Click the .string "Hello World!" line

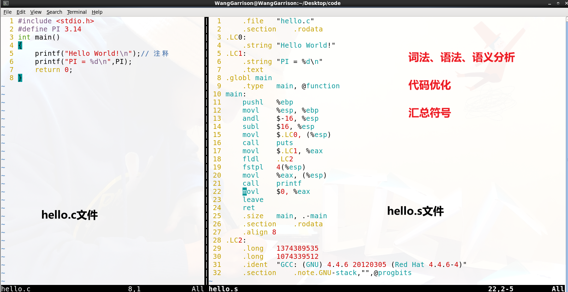point(289,45)
